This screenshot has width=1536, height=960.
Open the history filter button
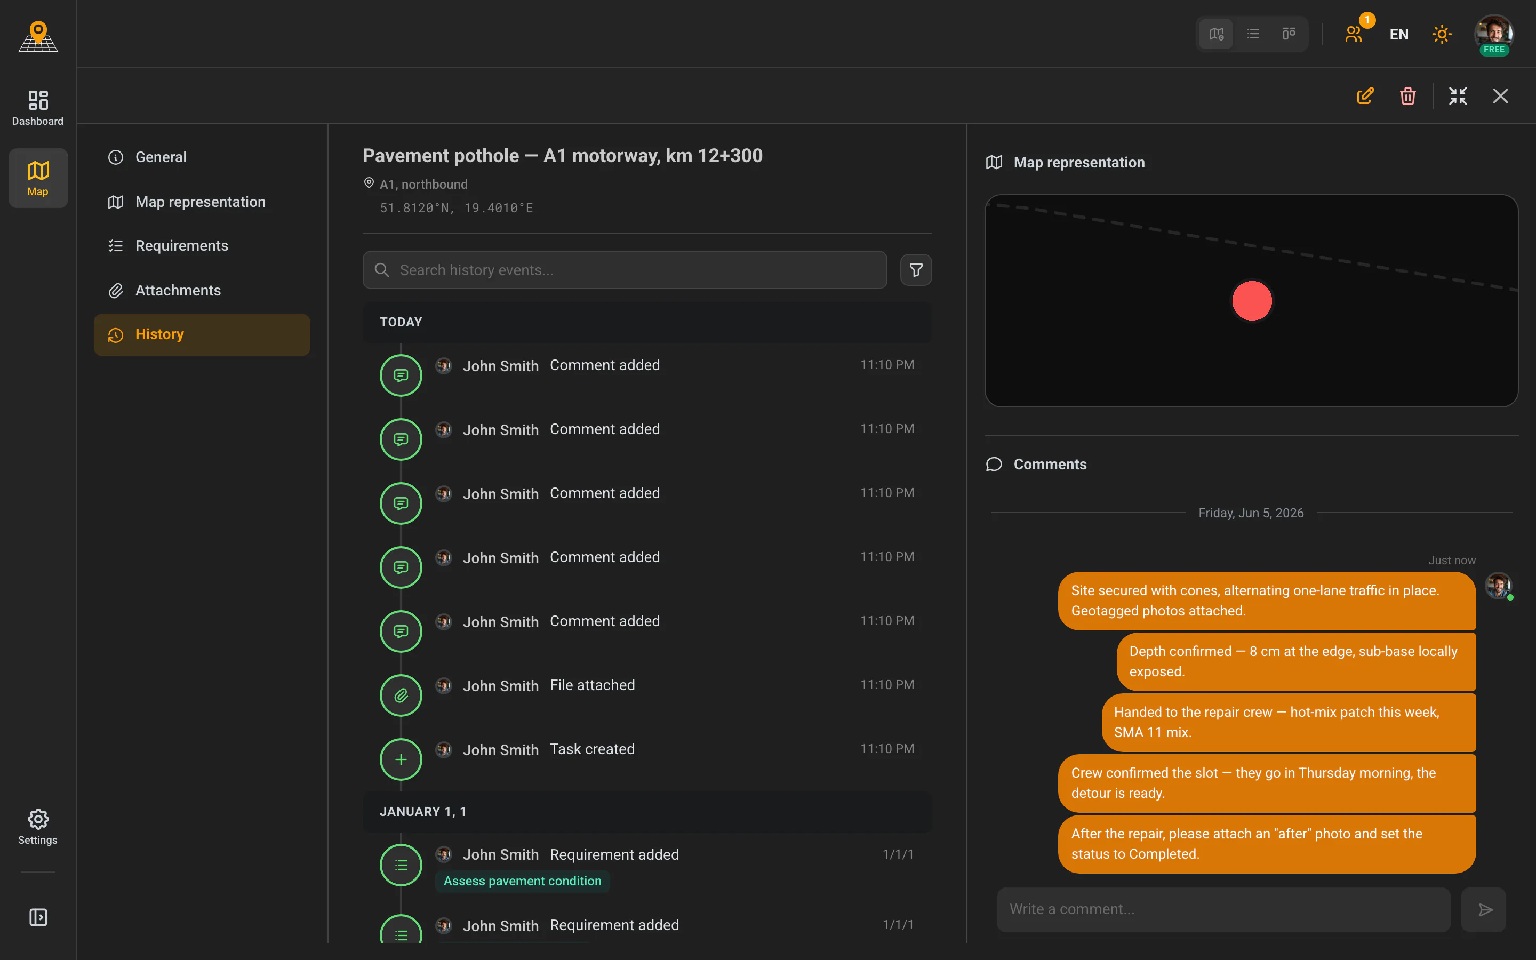(916, 270)
